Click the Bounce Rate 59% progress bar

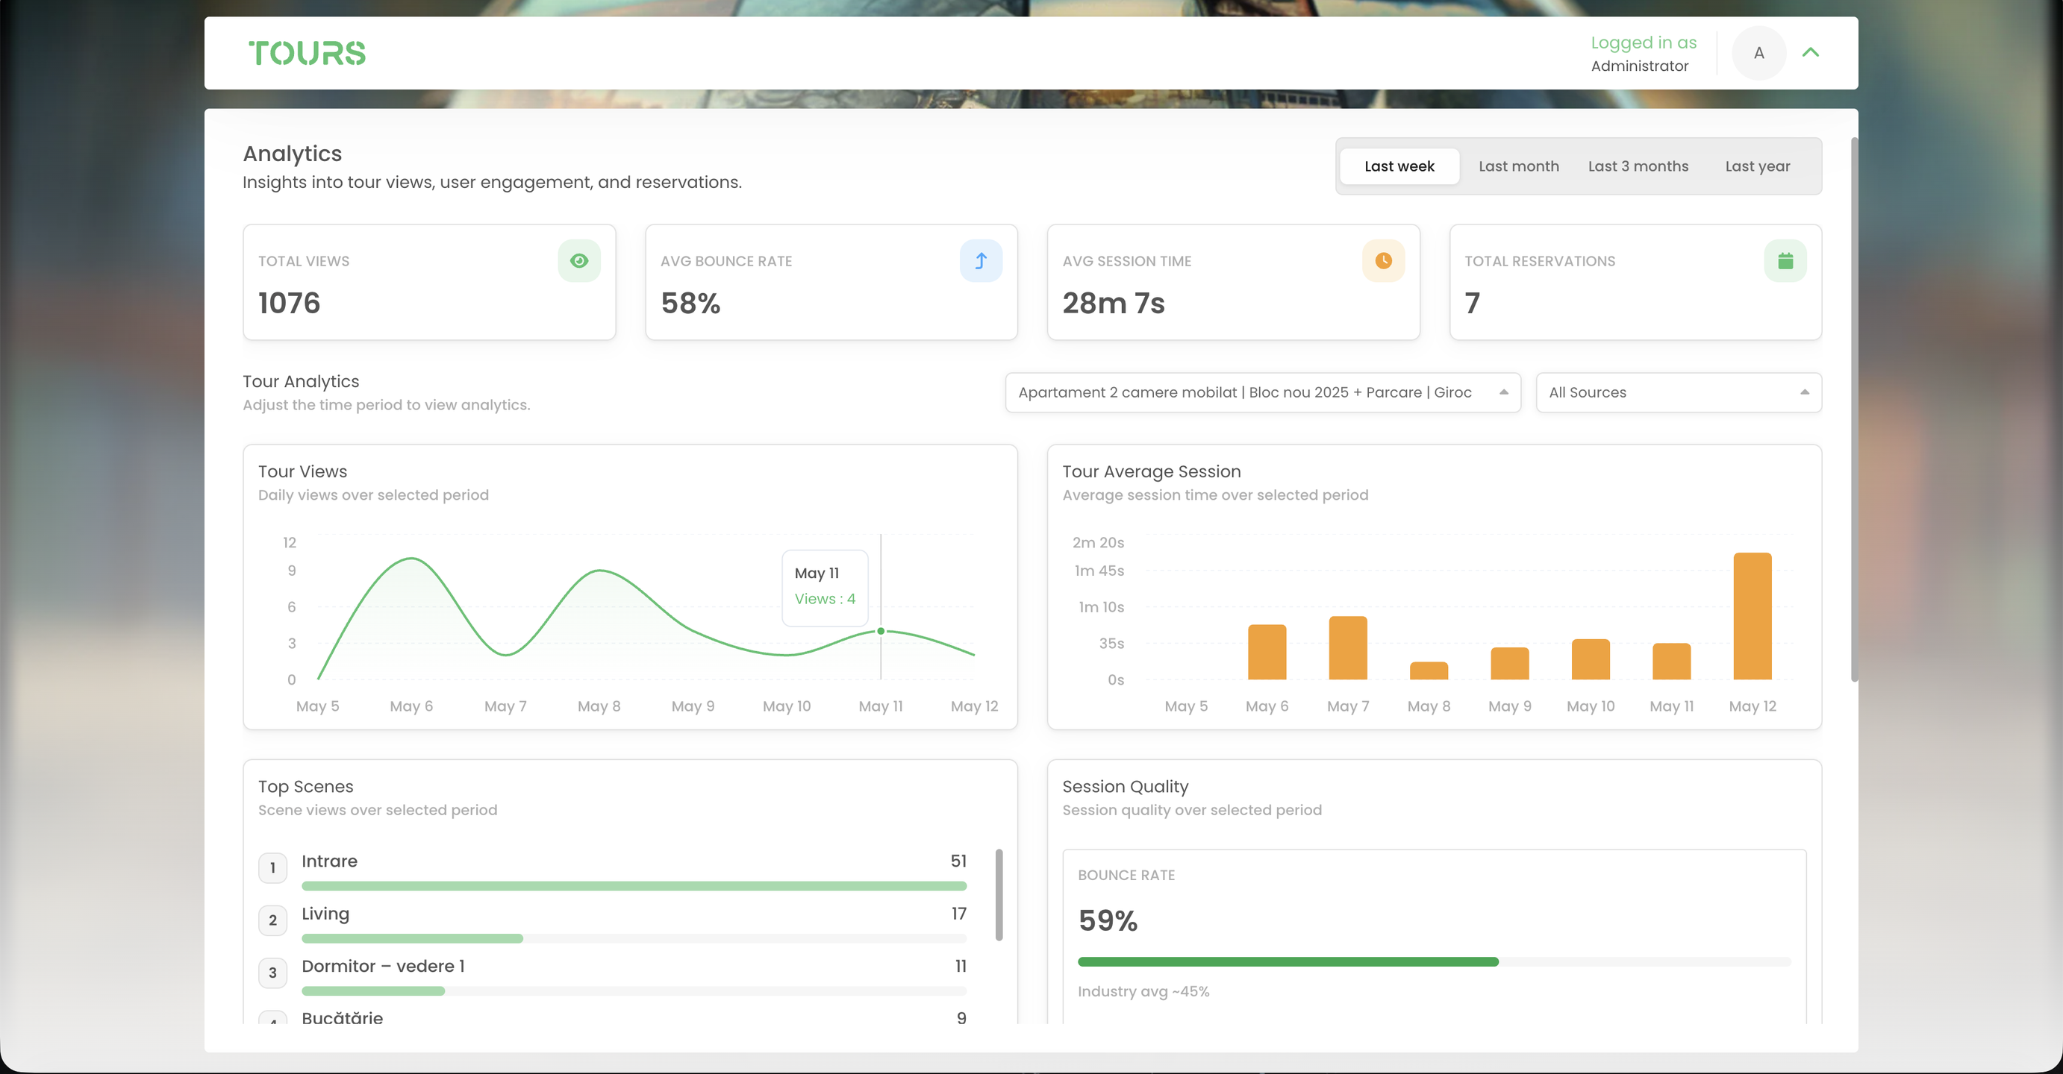[1435, 962]
